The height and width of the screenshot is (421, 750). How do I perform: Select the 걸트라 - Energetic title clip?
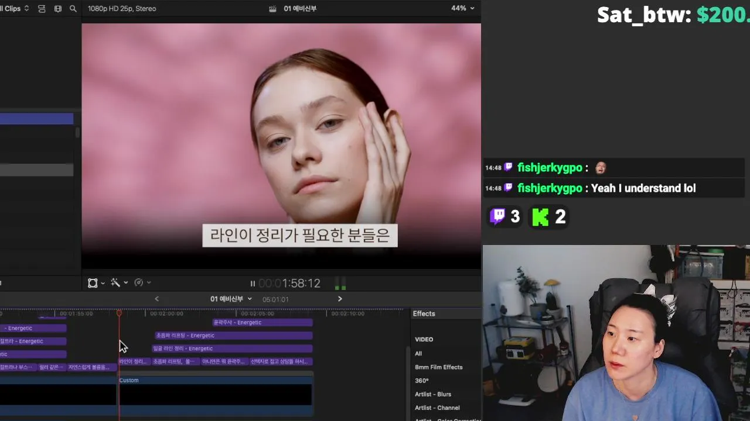[33, 341]
